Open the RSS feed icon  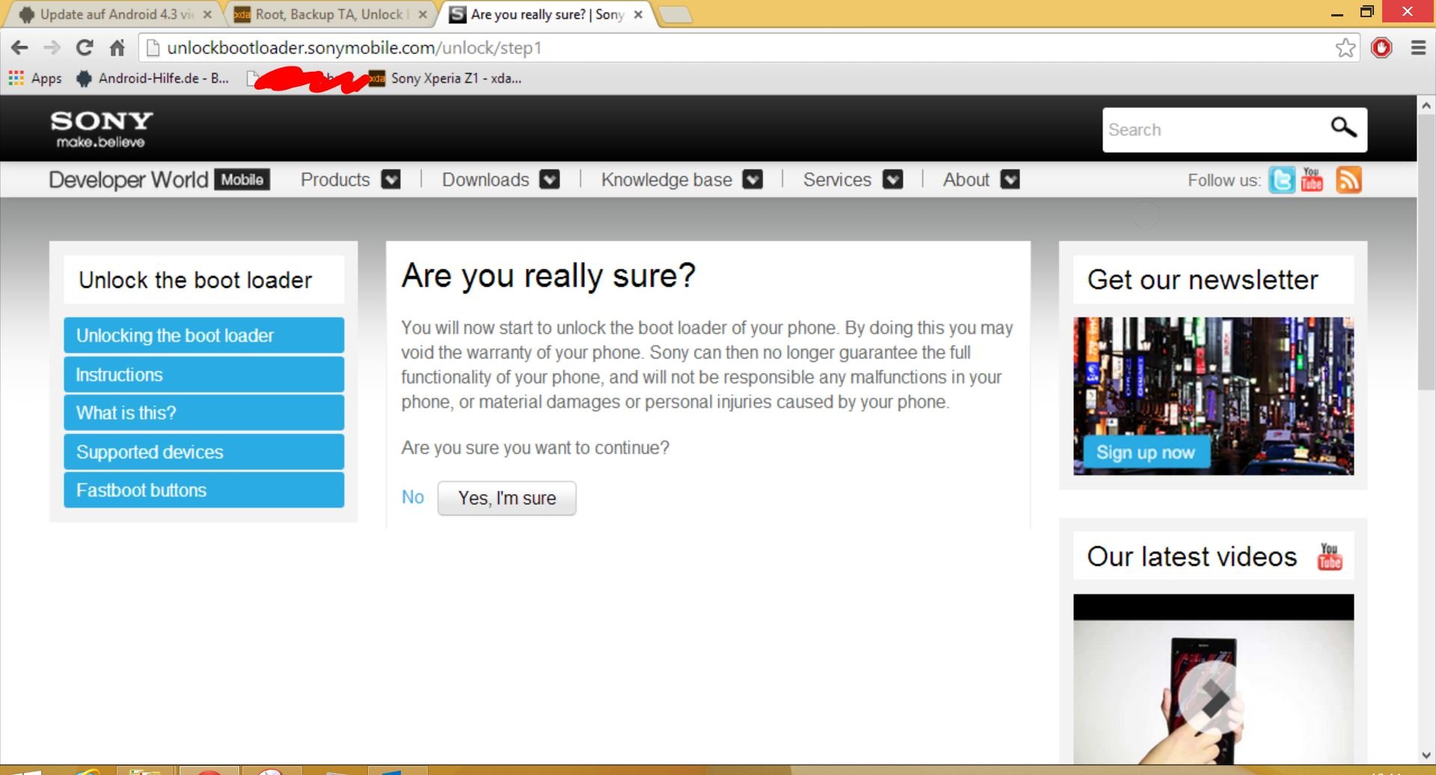pyautogui.click(x=1348, y=180)
